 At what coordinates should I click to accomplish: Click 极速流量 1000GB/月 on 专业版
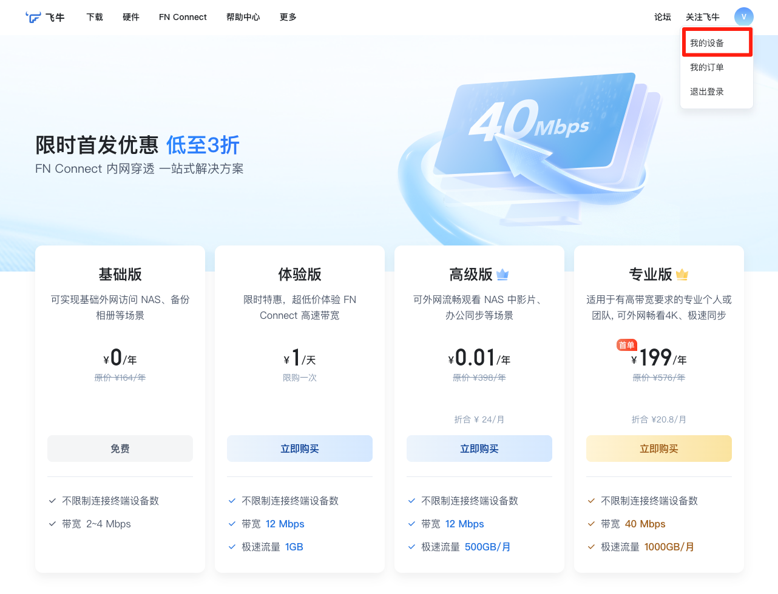click(648, 547)
